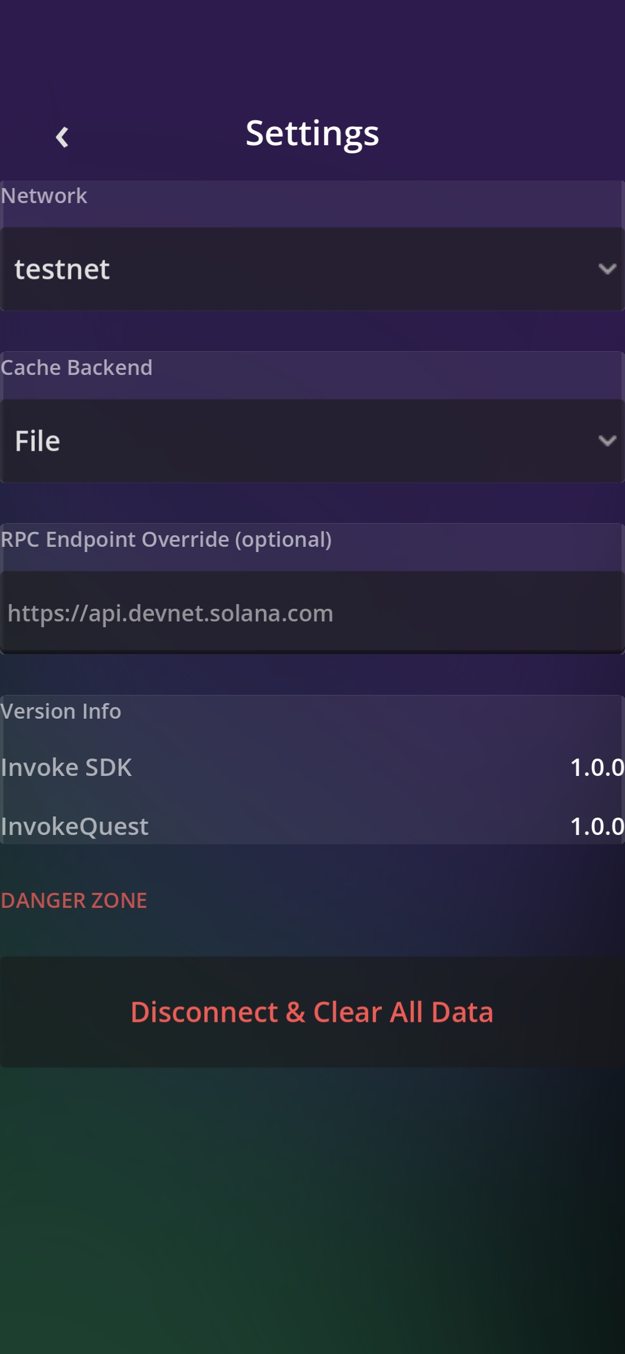Click the Version Info heading
The width and height of the screenshot is (625, 1354).
pos(61,712)
